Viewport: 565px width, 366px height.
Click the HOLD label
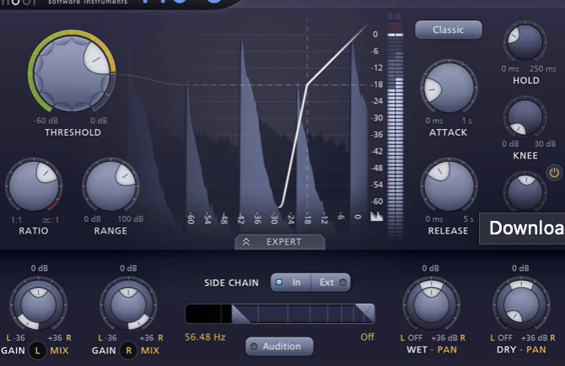pos(526,80)
